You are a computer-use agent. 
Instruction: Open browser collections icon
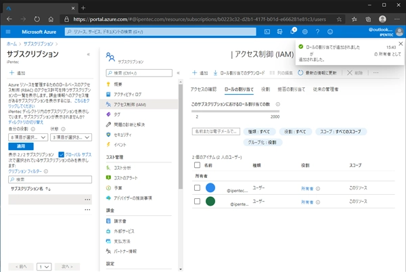click(x=368, y=19)
